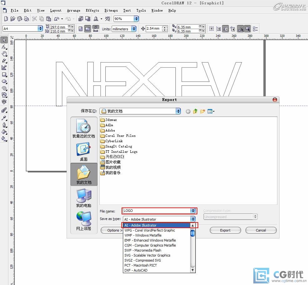
Task: Set Portrait page orientation
Action: pyautogui.click(x=81, y=29)
